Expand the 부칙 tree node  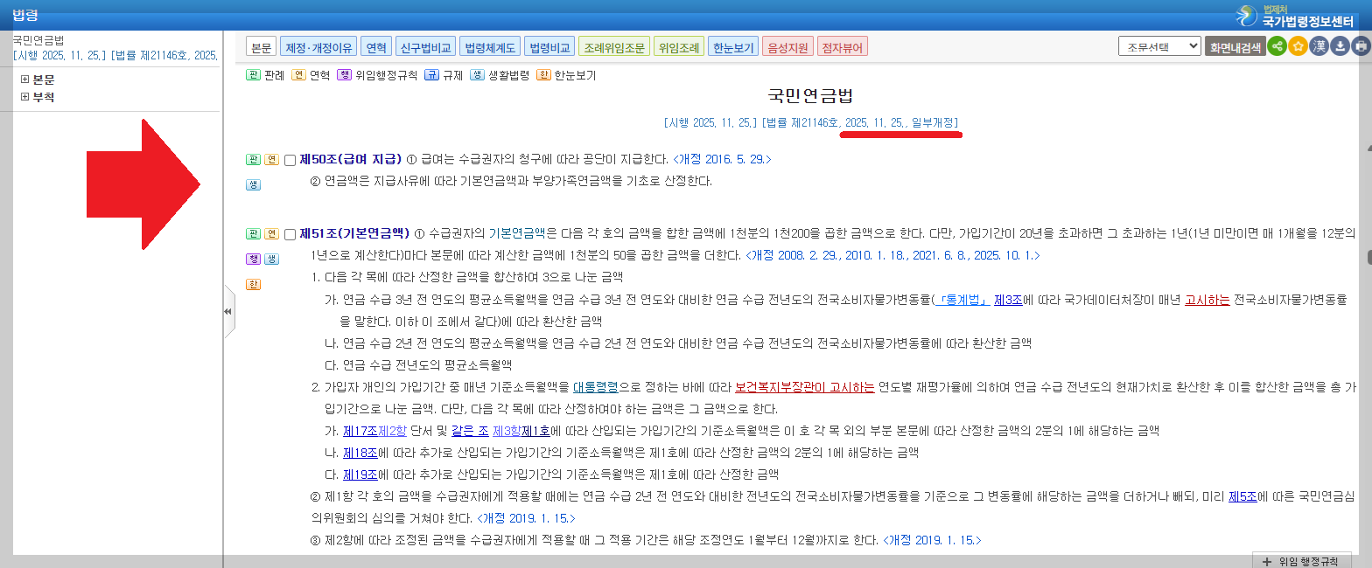tap(24, 97)
